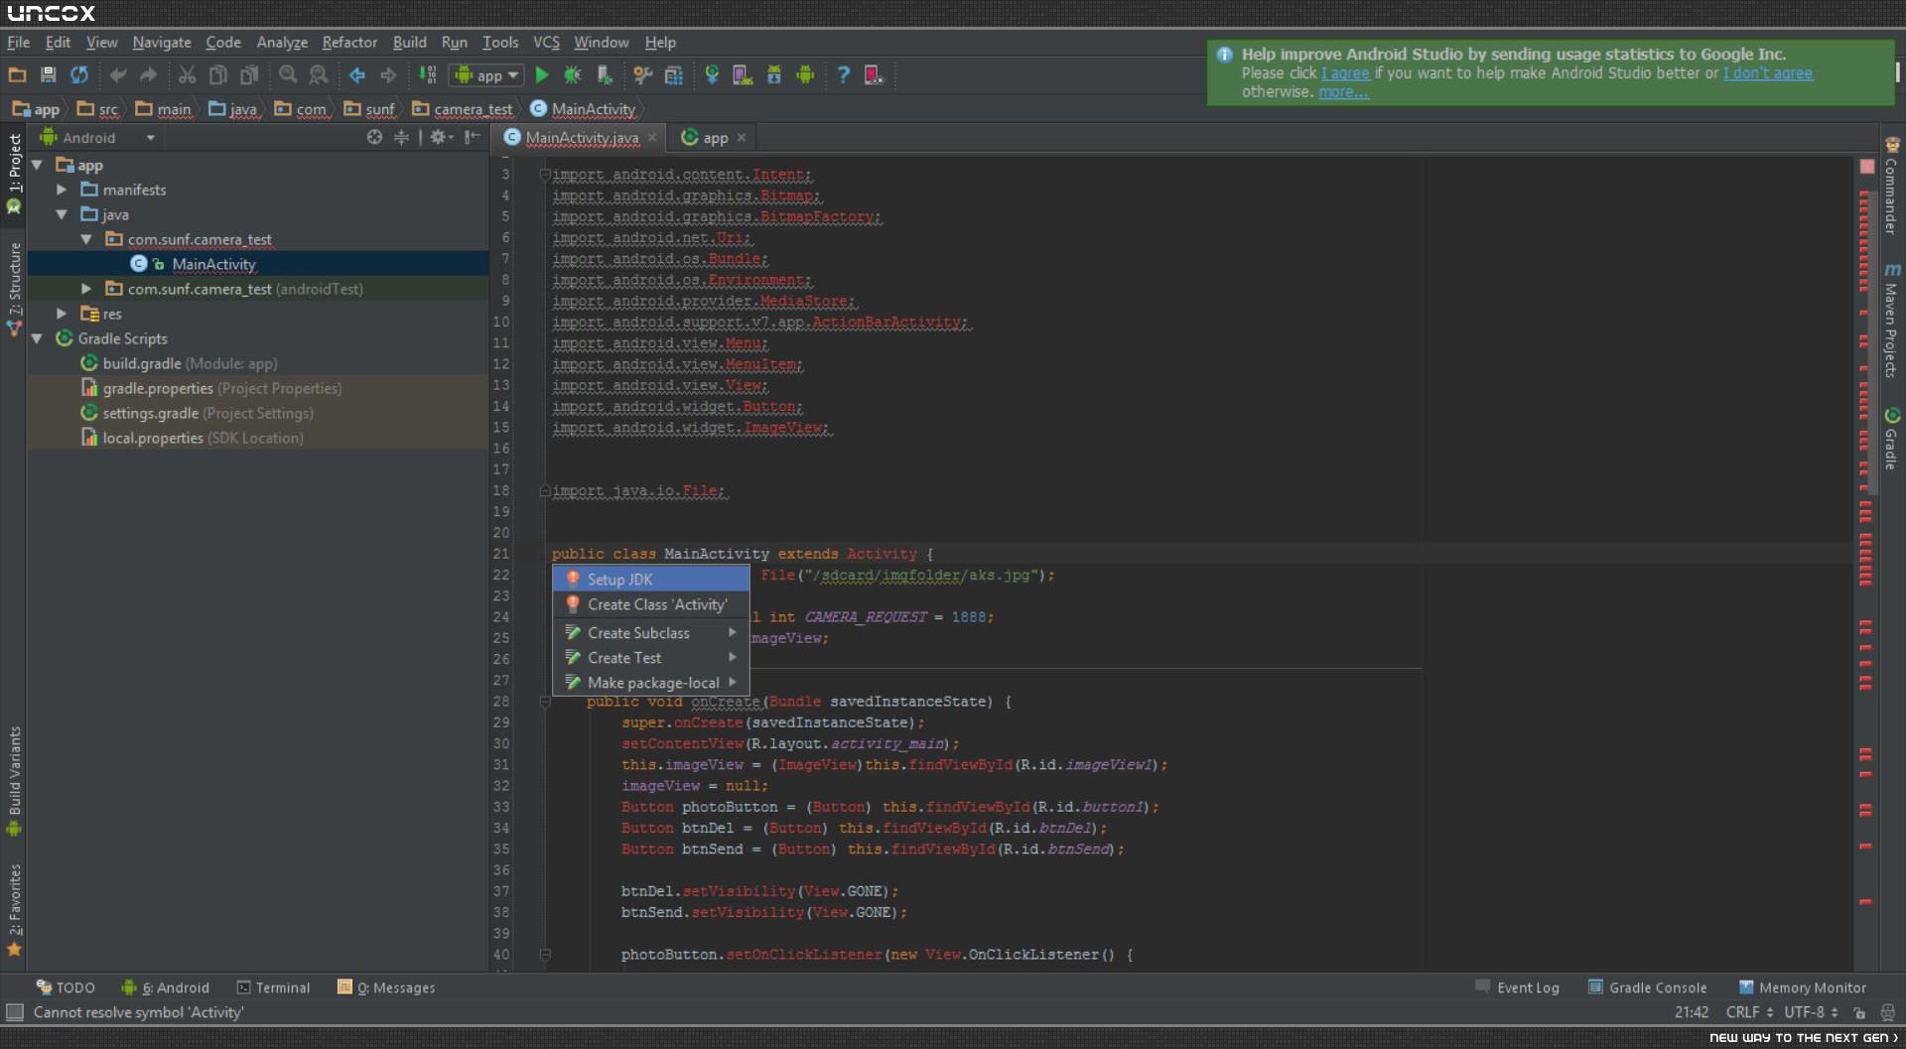
Task: Click the Redo arrow icon
Action: [x=149, y=74]
